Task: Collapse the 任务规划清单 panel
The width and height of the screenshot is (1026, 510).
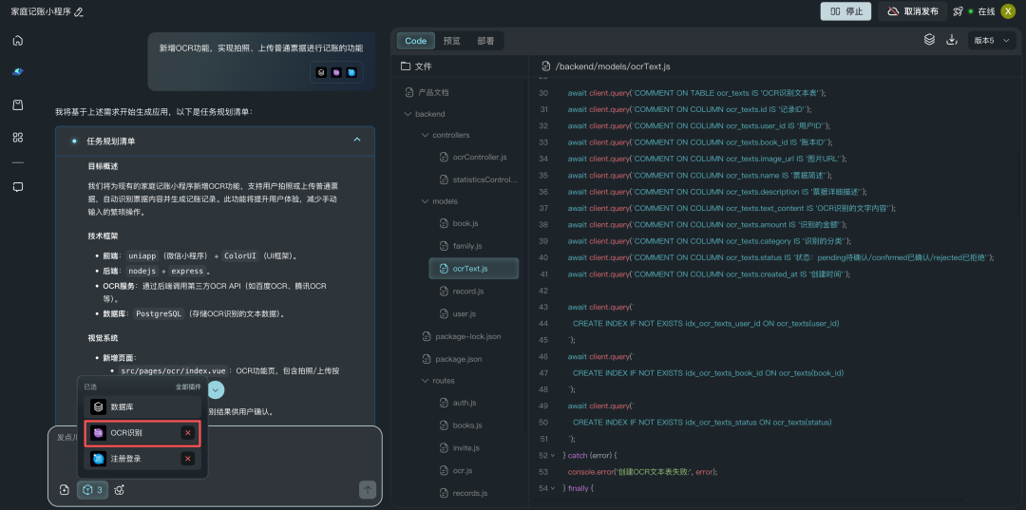Action: click(357, 140)
